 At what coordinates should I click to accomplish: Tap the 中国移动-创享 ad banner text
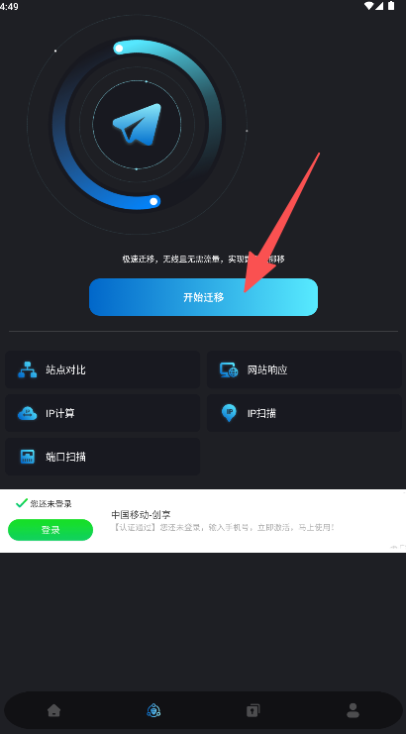coord(141,515)
